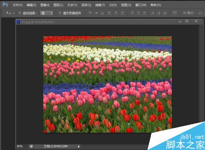Close the 01.jpg document window

[x=196, y=21]
